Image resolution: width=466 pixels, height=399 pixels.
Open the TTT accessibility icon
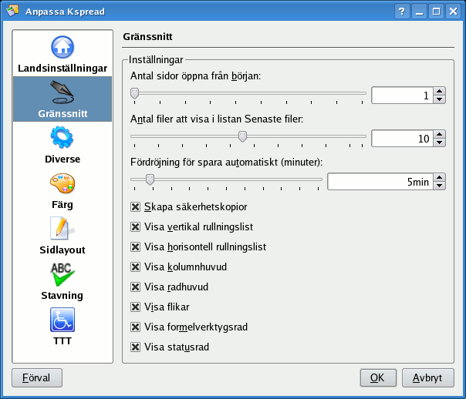[62, 320]
